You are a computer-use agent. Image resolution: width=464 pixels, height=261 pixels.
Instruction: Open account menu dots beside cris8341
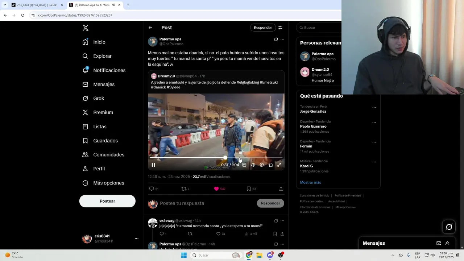[x=137, y=239]
